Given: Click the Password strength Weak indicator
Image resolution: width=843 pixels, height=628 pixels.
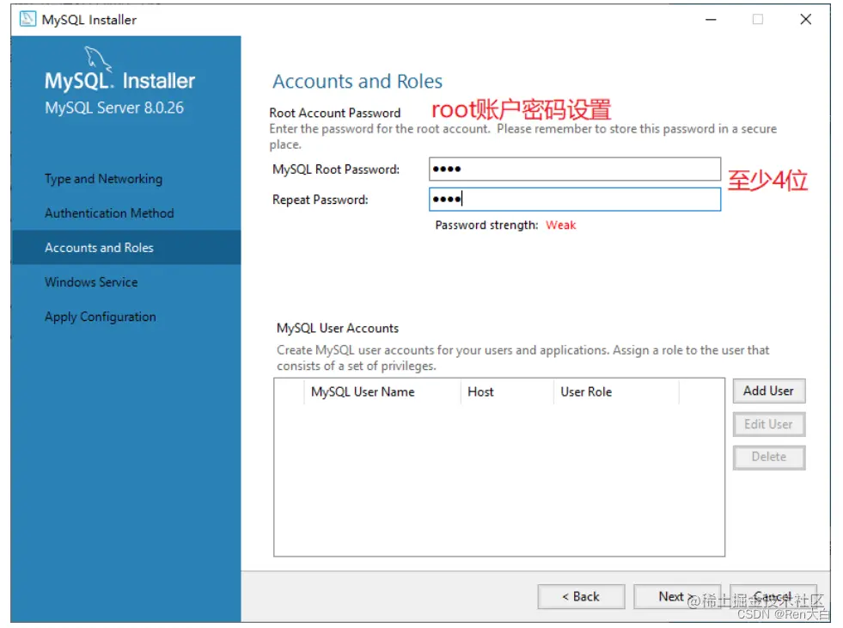Looking at the screenshot, I should pos(561,225).
